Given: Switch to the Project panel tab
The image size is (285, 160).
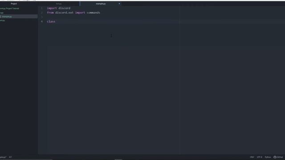Looking at the screenshot, I should [x=14, y=4].
